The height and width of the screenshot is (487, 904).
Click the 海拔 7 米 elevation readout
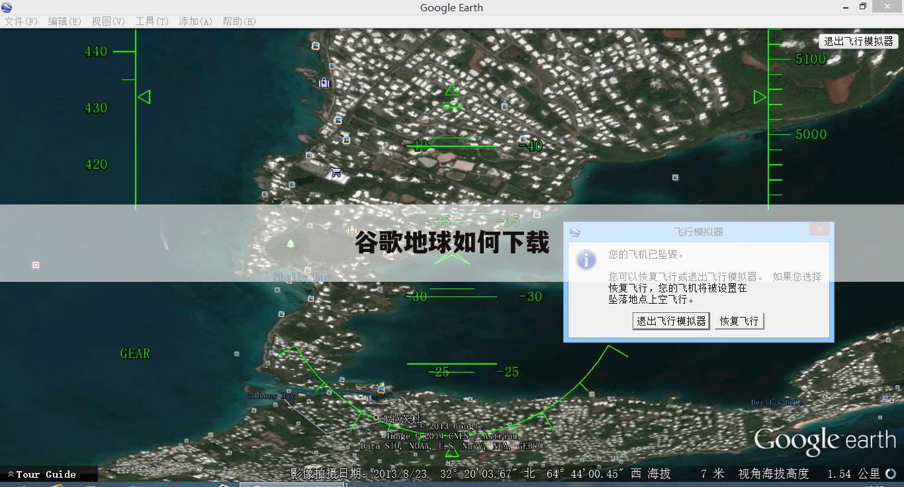coord(686,474)
